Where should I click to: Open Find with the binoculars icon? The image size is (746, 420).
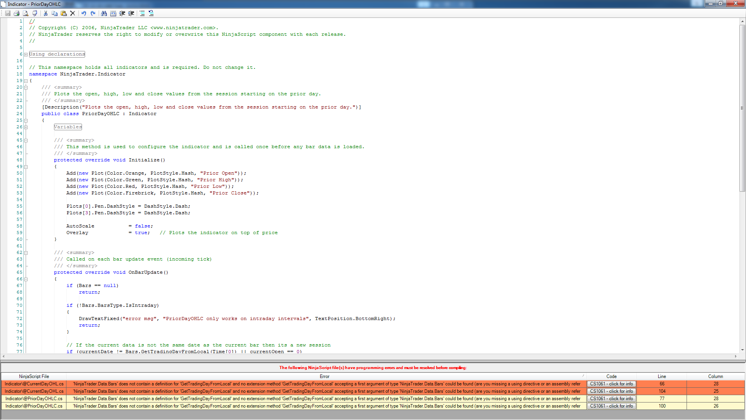pos(104,13)
